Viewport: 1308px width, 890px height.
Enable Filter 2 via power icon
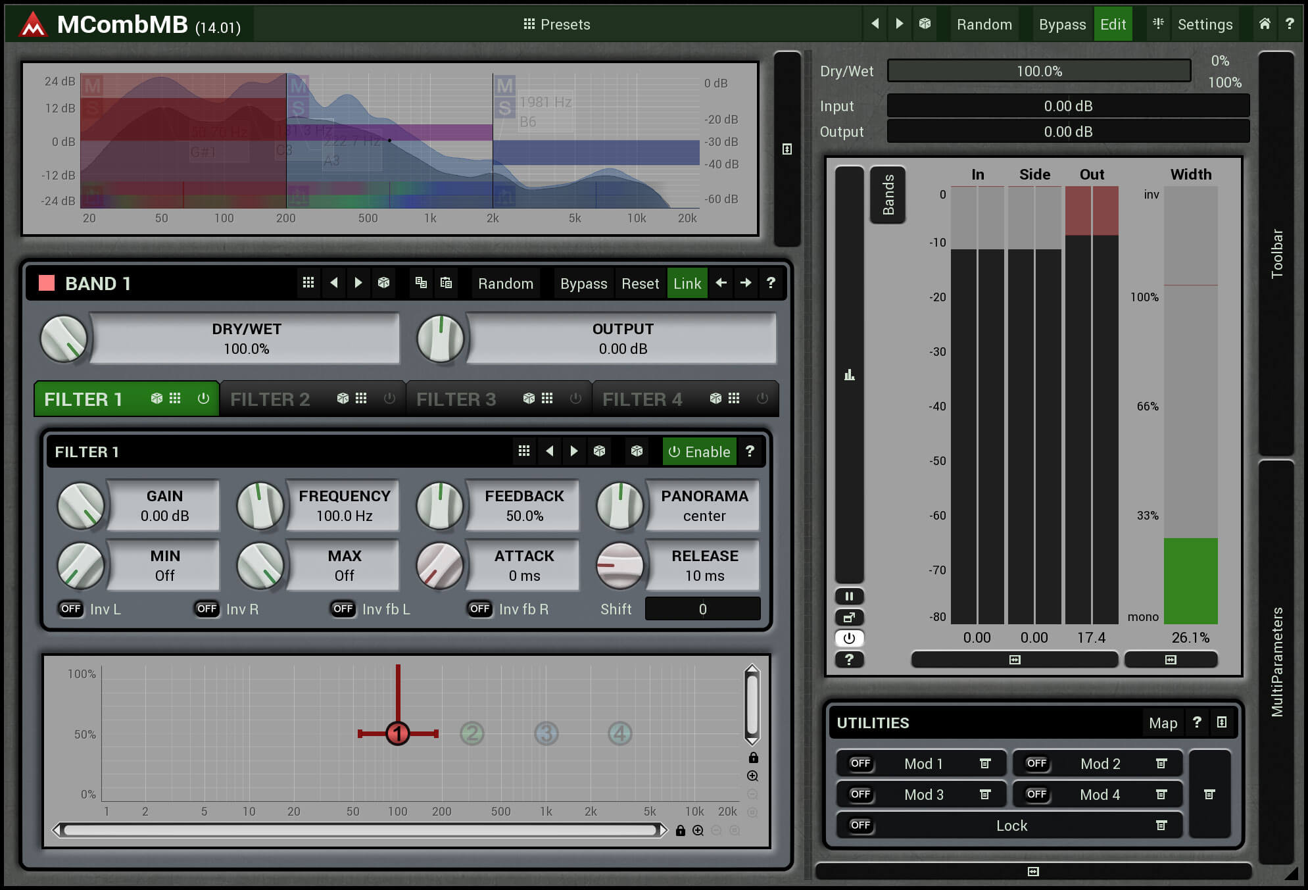tap(389, 399)
